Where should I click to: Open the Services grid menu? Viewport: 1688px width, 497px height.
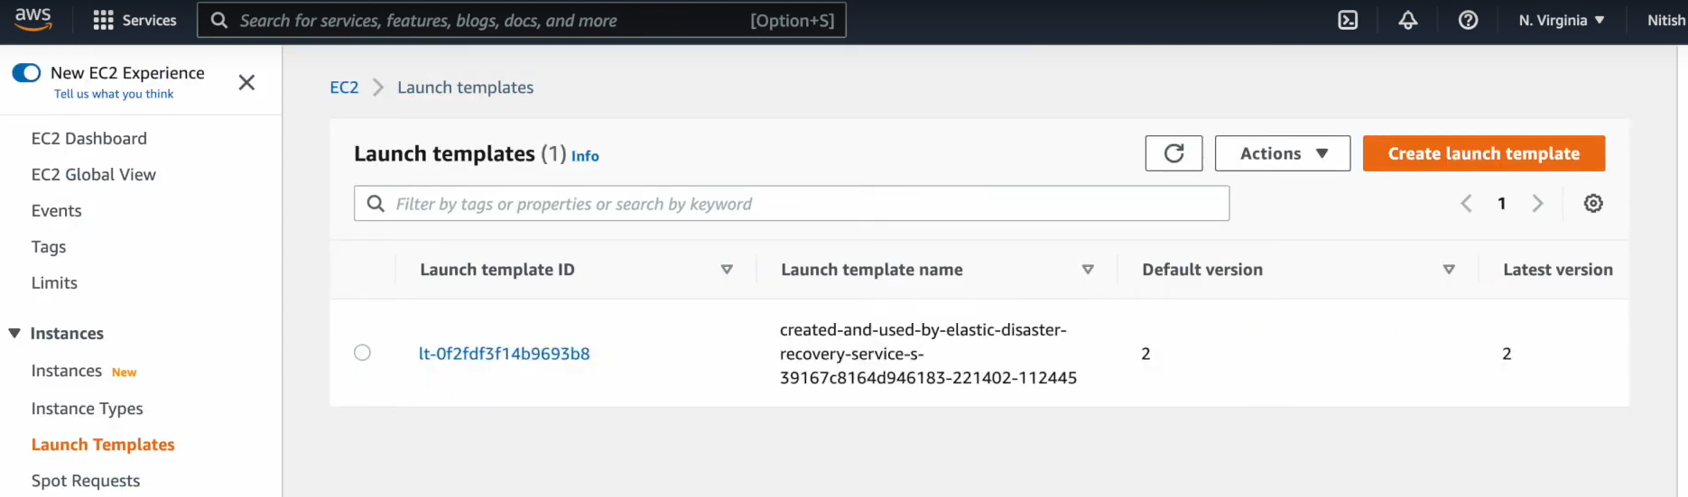135,20
